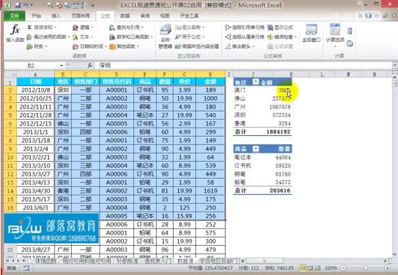The image size is (398, 275).
Task: Click the zoom slider handle
Action: pos(366,267)
